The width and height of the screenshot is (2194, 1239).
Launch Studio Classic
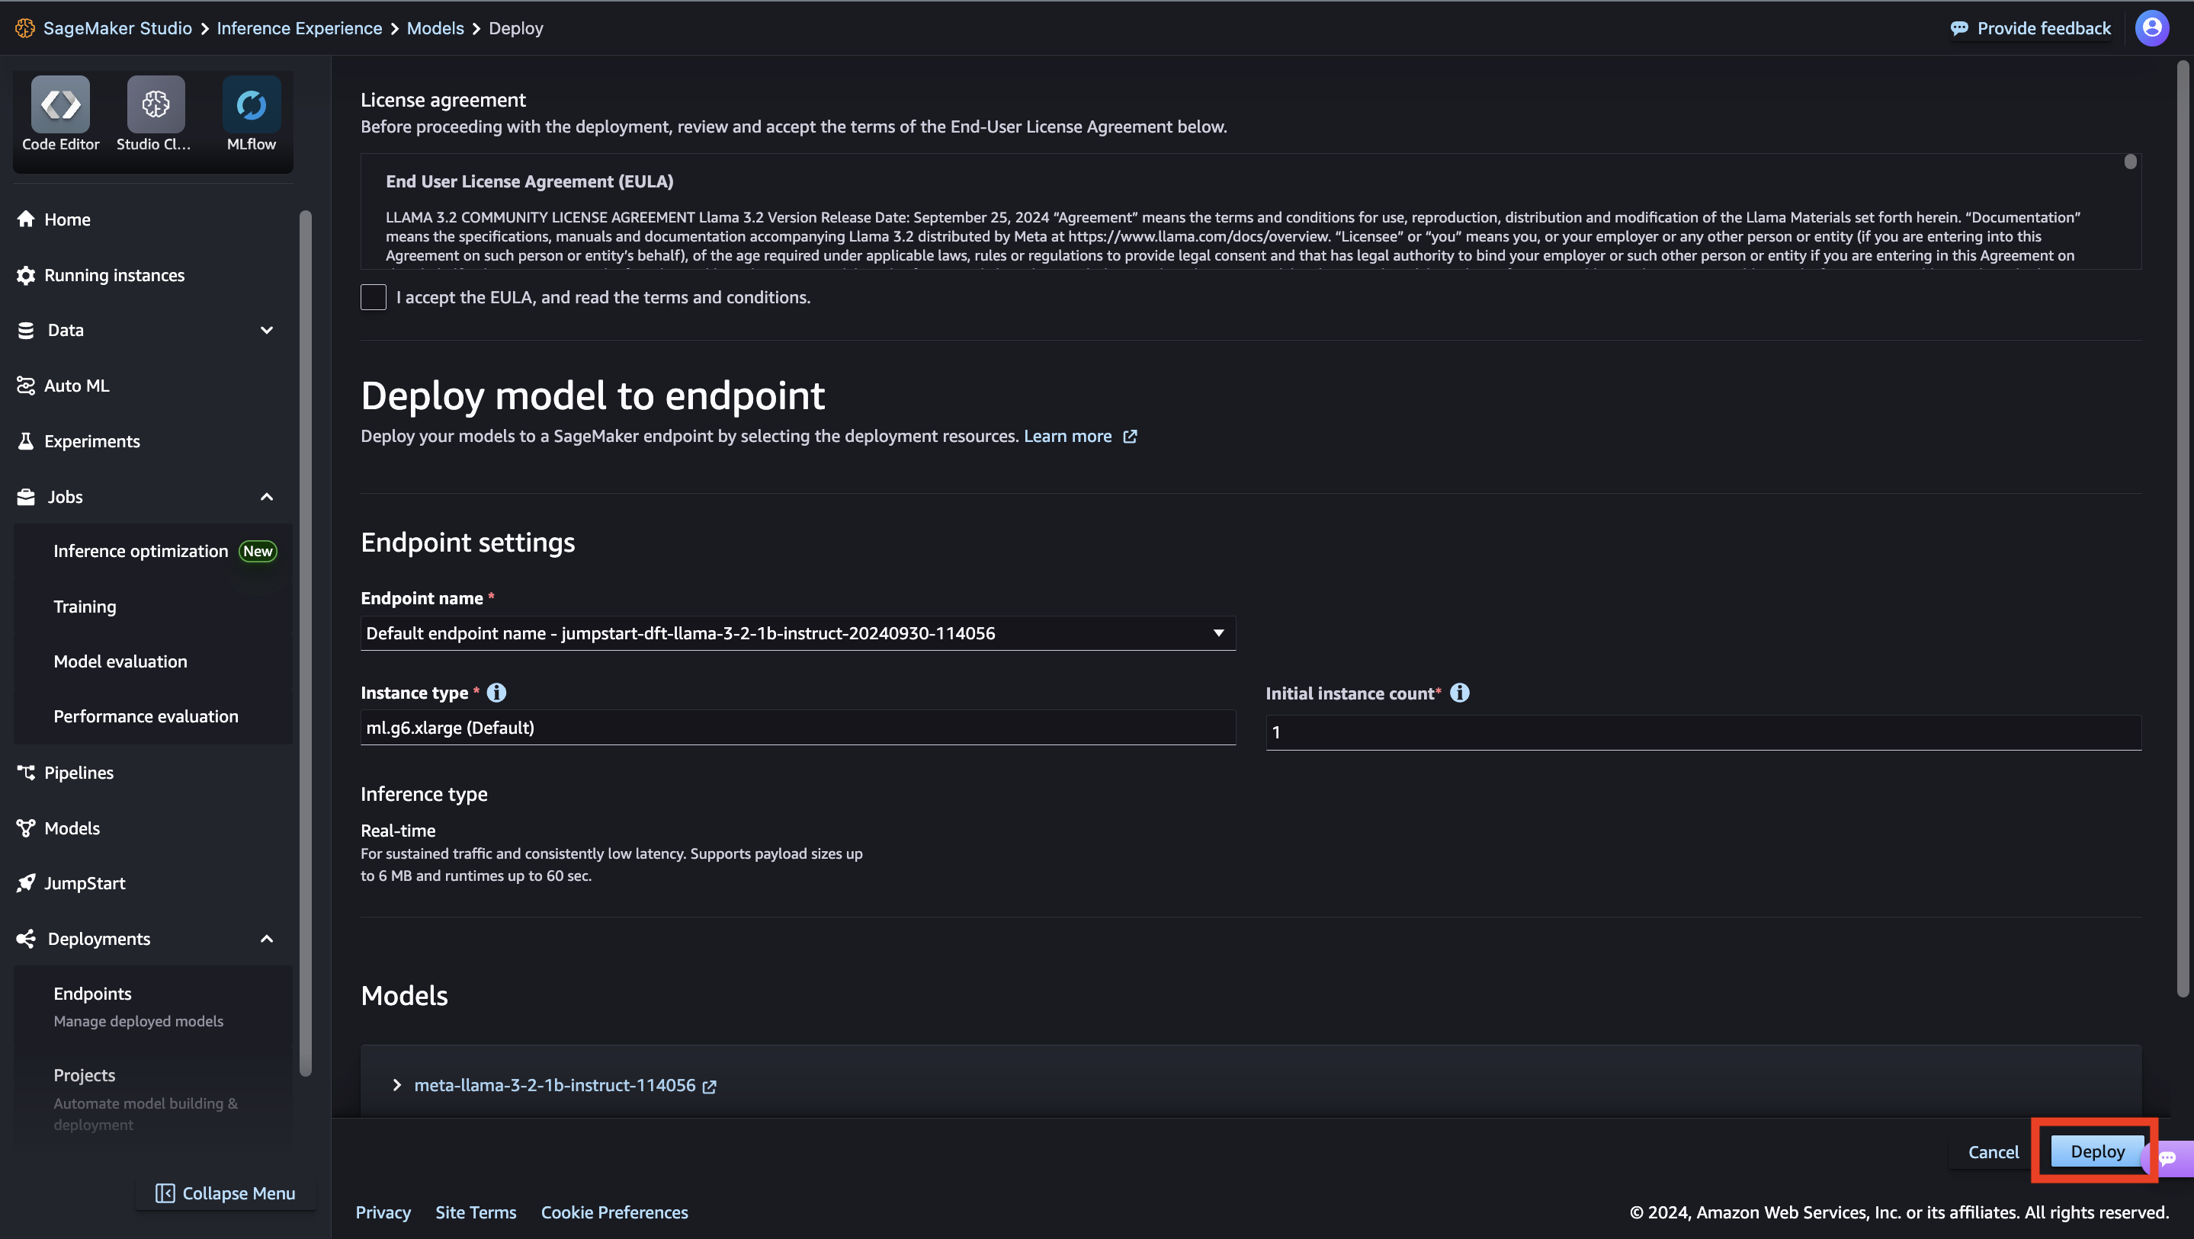tap(155, 114)
